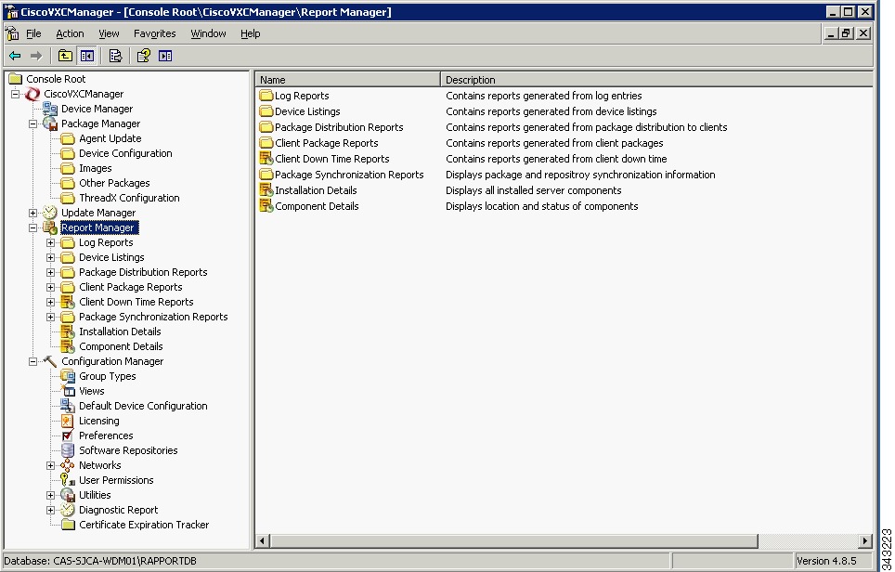Open the View menu

pyautogui.click(x=109, y=33)
